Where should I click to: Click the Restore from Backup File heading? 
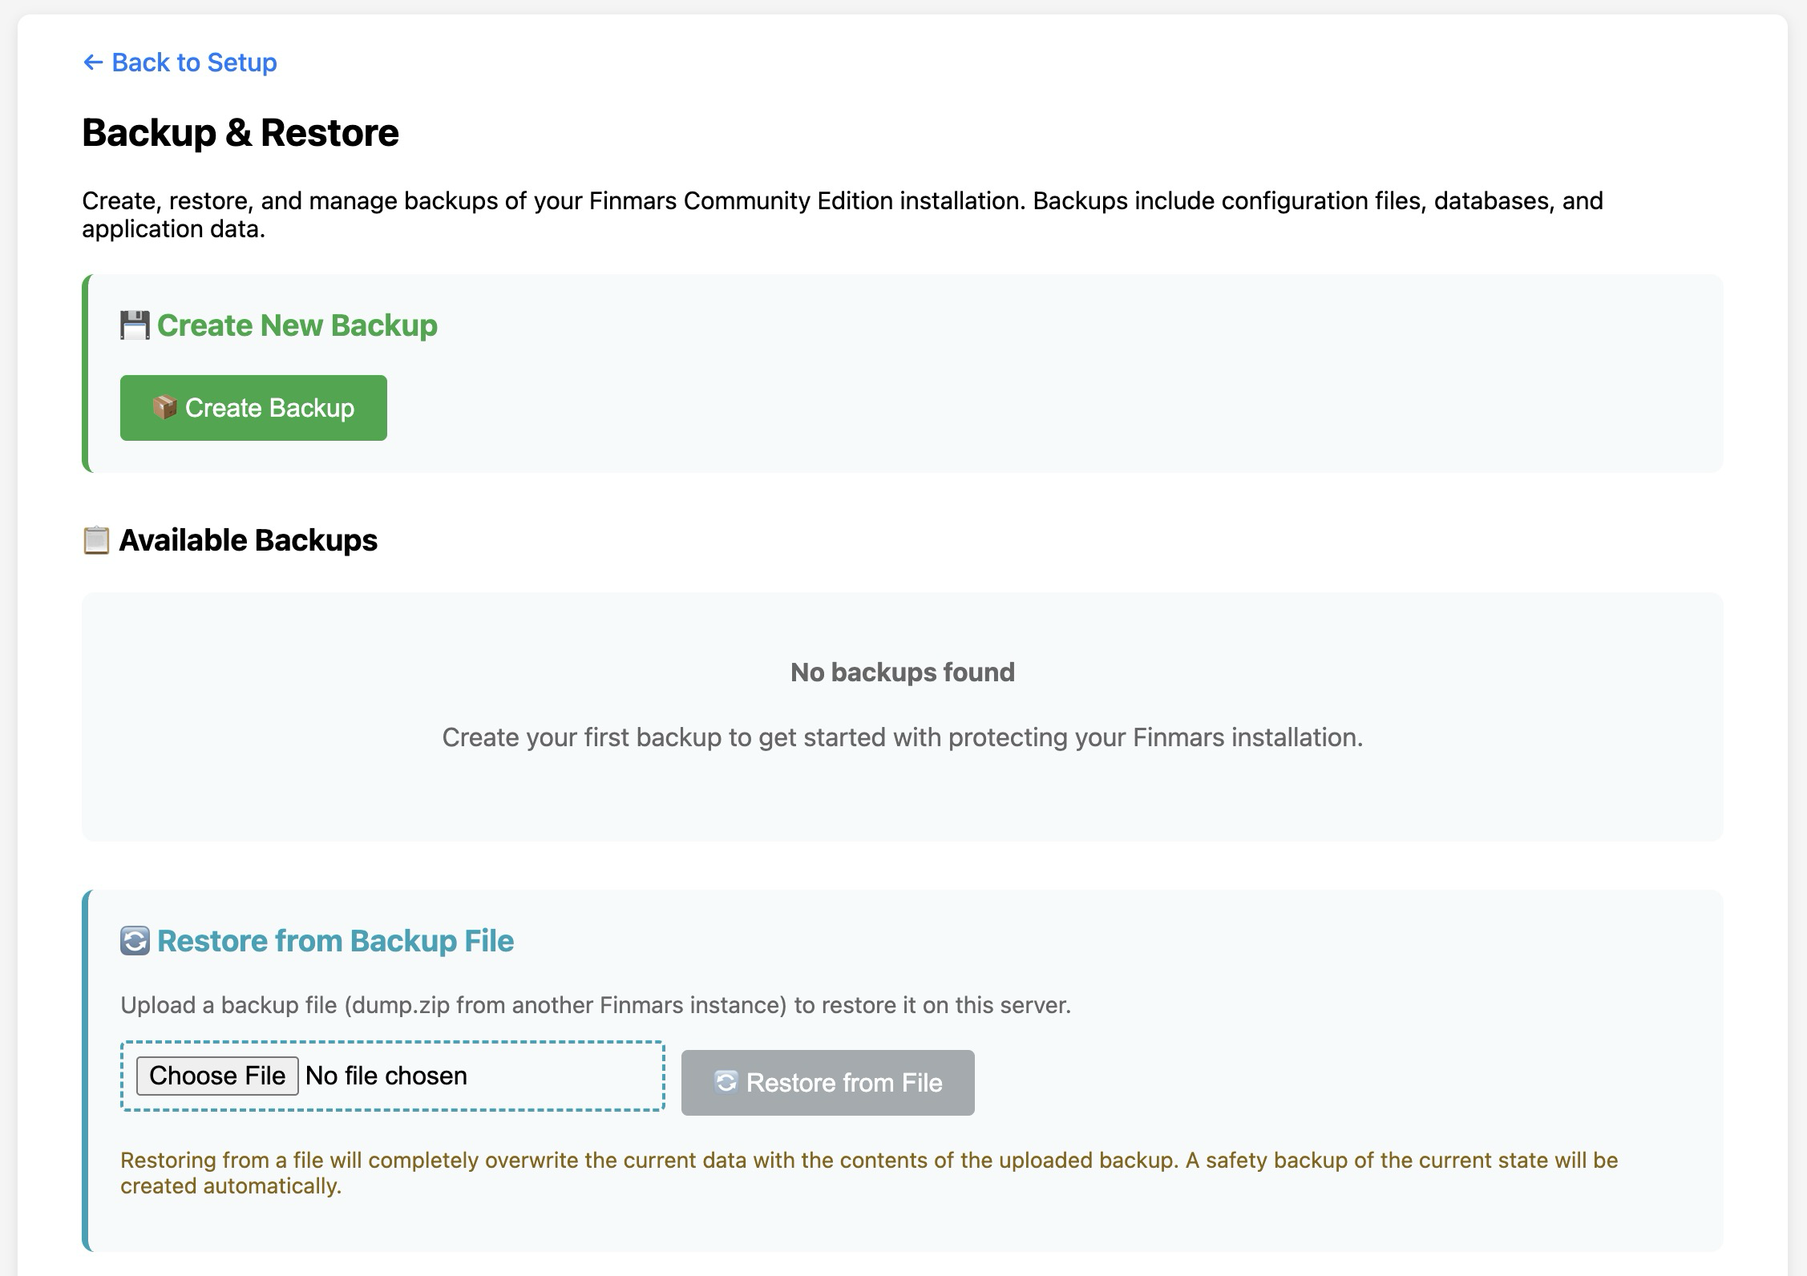tap(335, 941)
